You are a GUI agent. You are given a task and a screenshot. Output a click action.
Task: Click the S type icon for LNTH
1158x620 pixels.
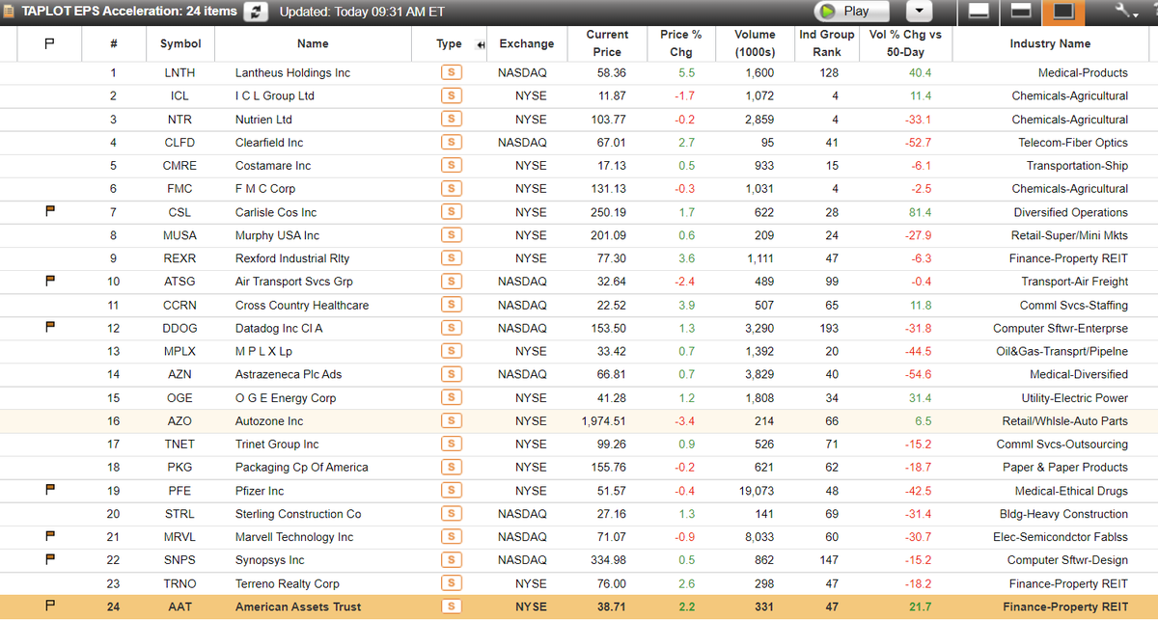tap(450, 73)
